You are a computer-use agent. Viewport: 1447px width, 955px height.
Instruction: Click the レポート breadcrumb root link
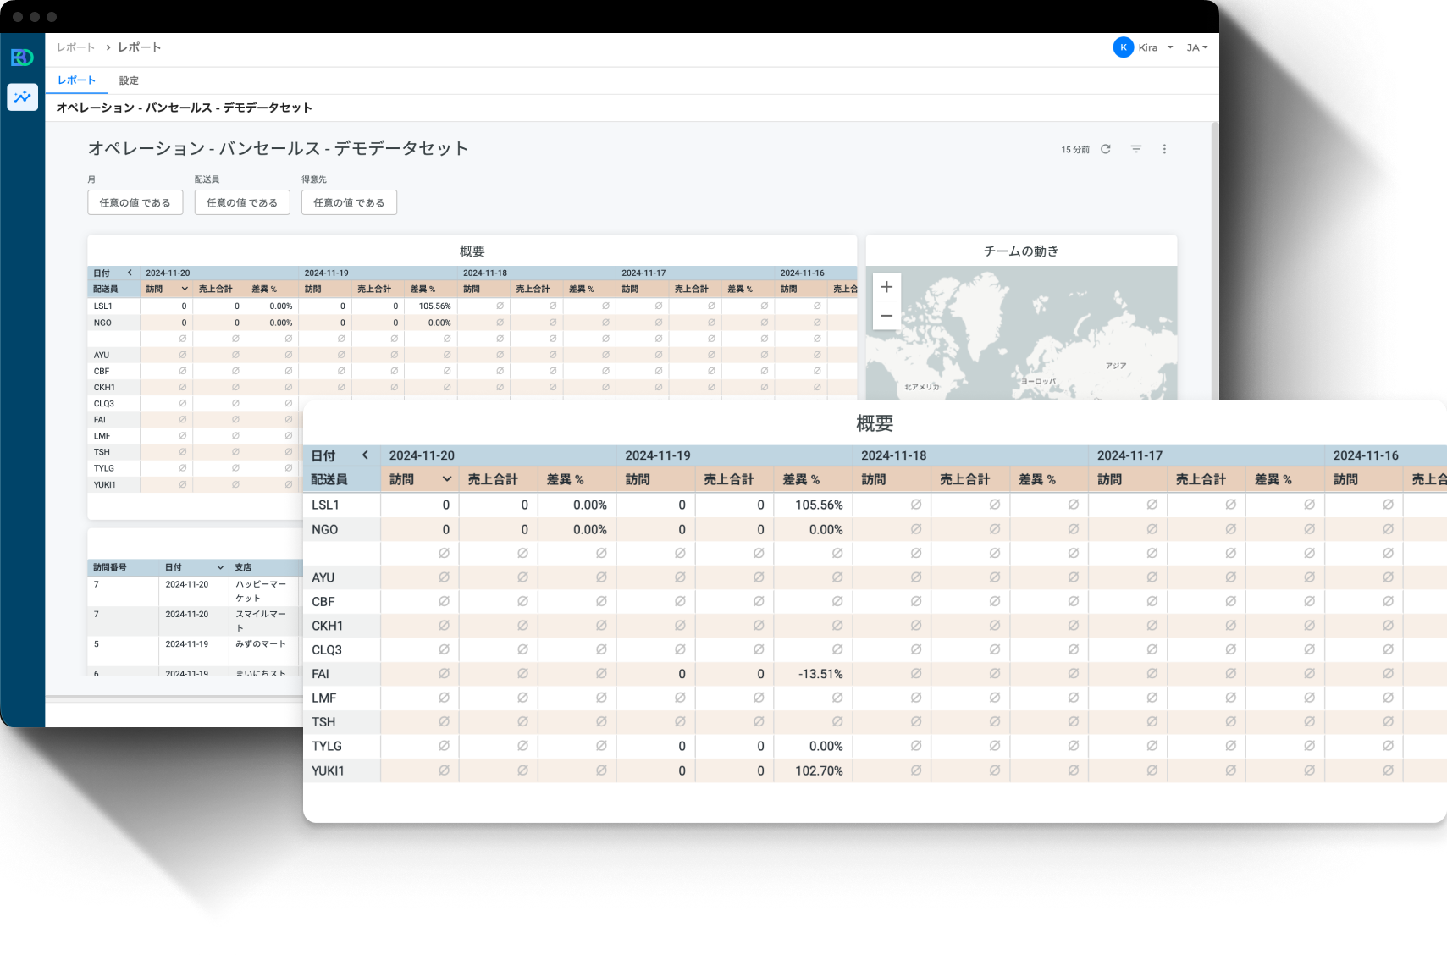[x=75, y=47]
